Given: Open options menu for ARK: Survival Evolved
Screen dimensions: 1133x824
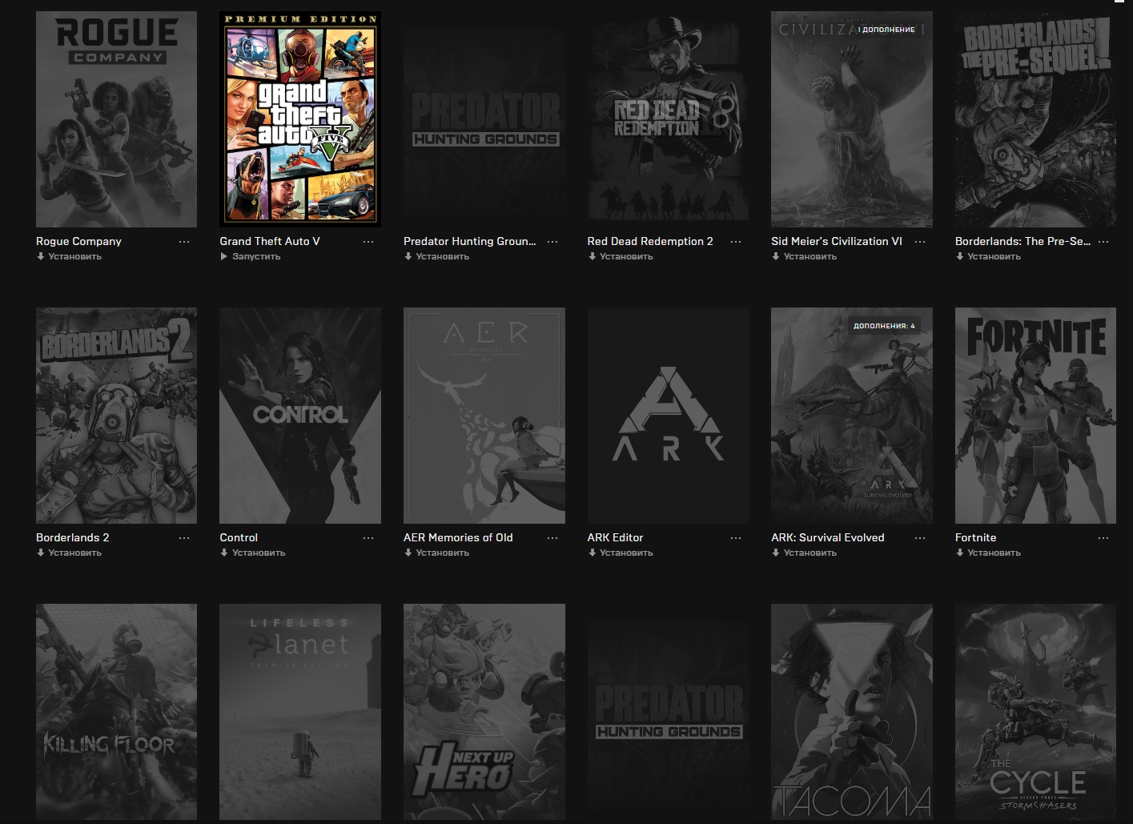Looking at the screenshot, I should tap(920, 538).
